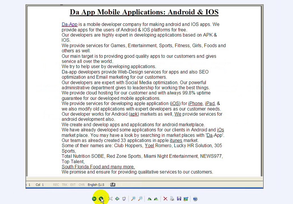This screenshot has width=293, height=204.
Task: Toggle TRK track changes indicator
Action: coord(65,185)
